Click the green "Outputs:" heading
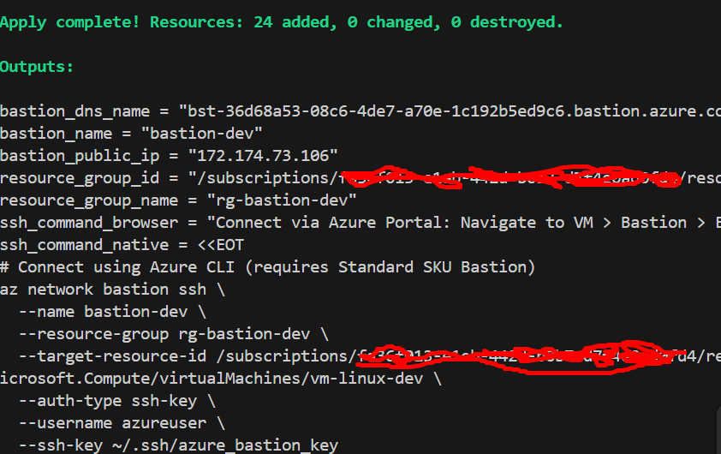This screenshot has width=721, height=454. click(x=37, y=66)
